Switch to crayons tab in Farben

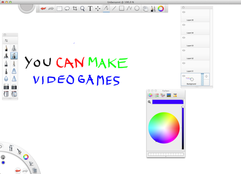pyautogui.click(x=175, y=95)
